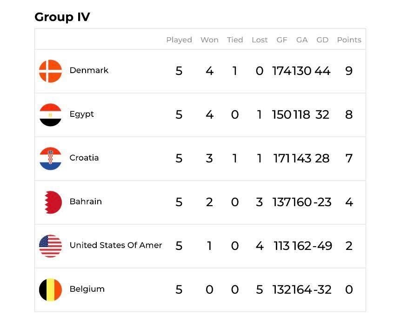Click the Belgium flag icon
Screen dimensions: 401x316
[50, 289]
